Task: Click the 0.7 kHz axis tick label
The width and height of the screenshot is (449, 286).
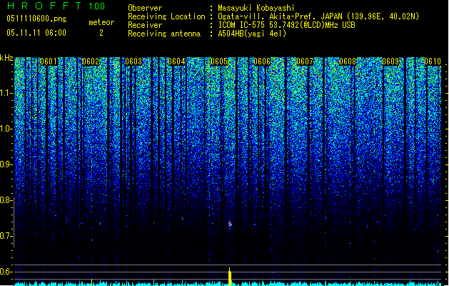Action: (x=6, y=236)
